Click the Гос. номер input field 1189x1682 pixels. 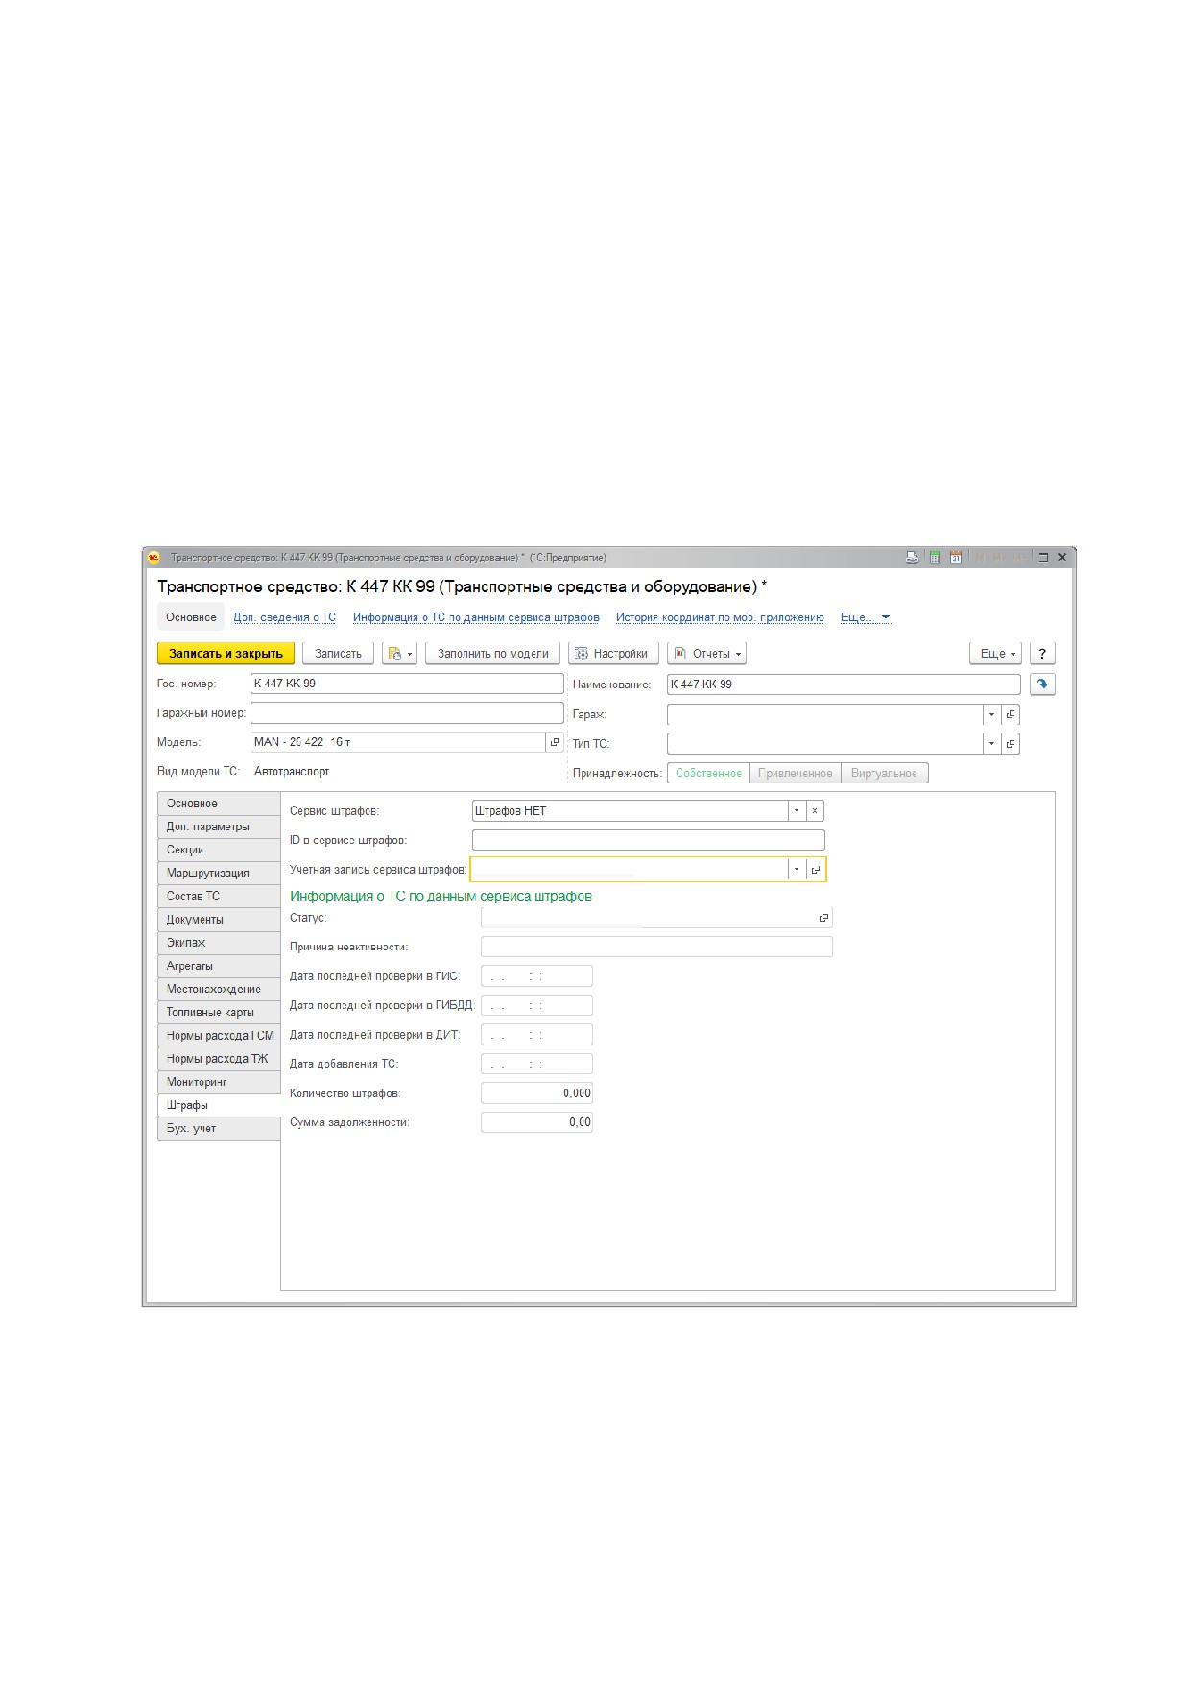[x=407, y=684]
